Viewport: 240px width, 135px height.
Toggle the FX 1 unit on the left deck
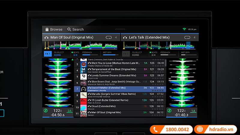click(x=48, y=54)
